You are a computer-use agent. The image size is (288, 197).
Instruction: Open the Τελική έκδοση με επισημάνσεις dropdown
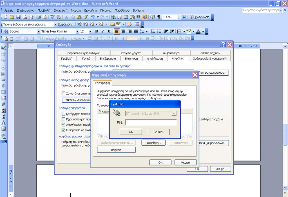click(x=55, y=24)
